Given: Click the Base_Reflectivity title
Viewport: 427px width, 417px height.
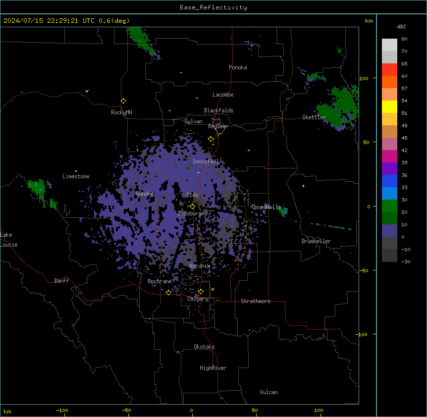Looking at the screenshot, I should (x=213, y=7).
